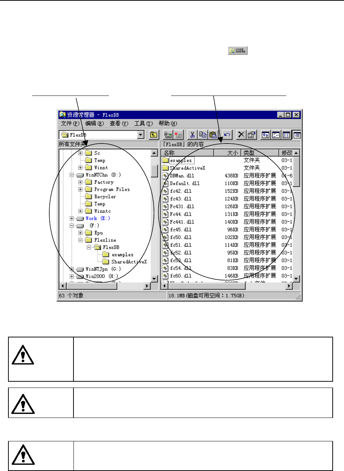Select the fc52.dll file name

181,253
